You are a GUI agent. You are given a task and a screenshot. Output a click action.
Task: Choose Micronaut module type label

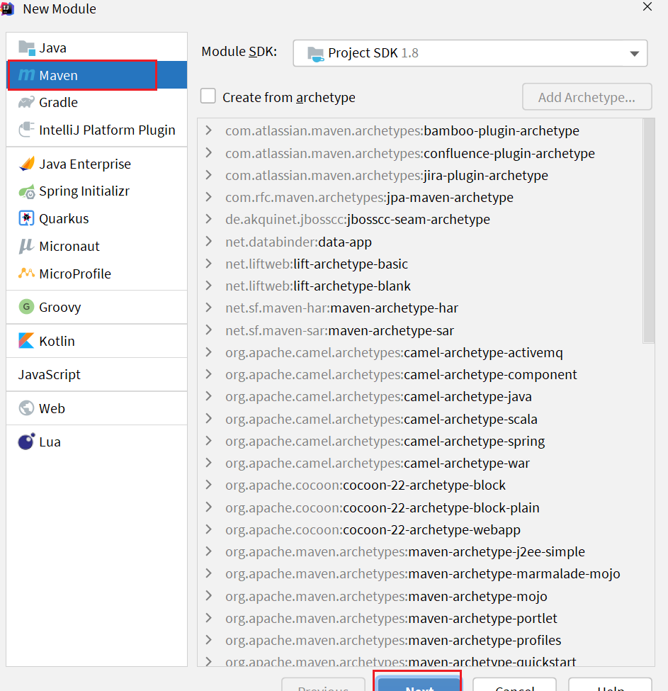(x=69, y=246)
